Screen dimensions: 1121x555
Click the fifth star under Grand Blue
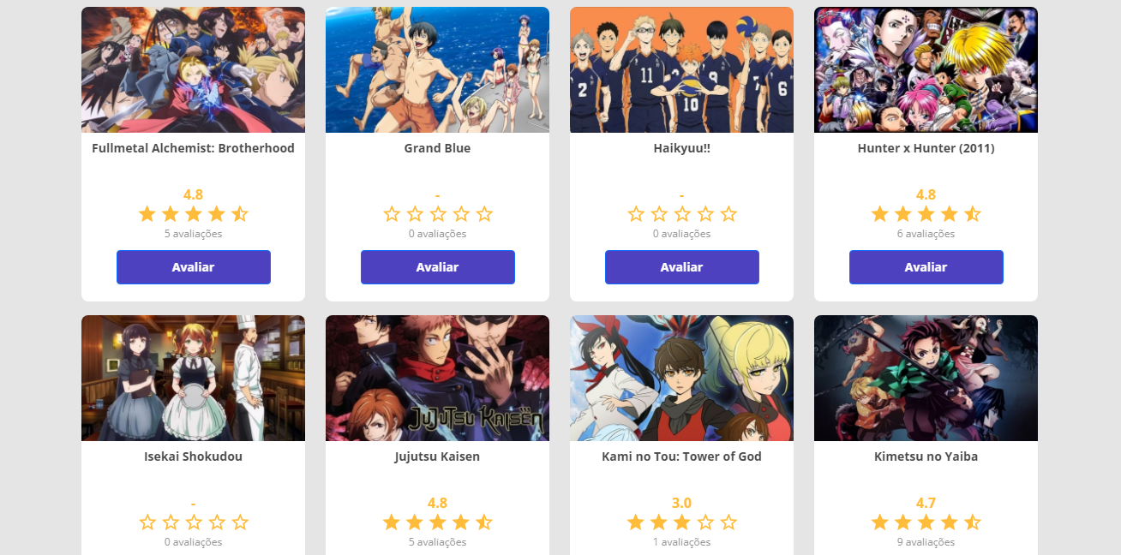[484, 214]
